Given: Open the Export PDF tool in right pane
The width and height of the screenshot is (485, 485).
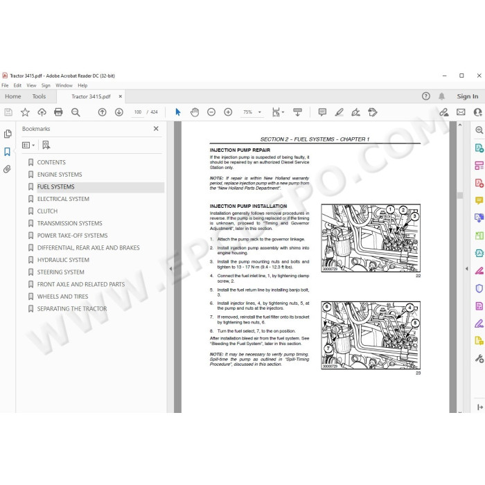Looking at the screenshot, I should coord(479,148).
